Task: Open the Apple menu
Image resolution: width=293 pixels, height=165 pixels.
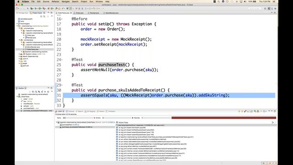Action: click(18, 1)
